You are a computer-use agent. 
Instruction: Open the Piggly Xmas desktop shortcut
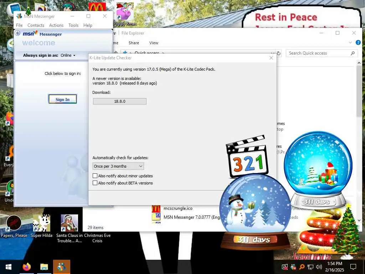click(125, 14)
